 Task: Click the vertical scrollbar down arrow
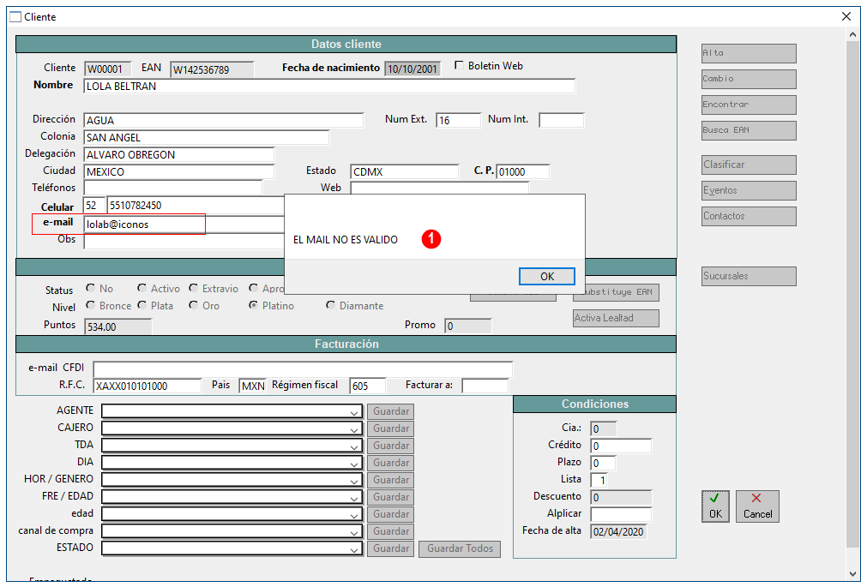click(x=852, y=574)
